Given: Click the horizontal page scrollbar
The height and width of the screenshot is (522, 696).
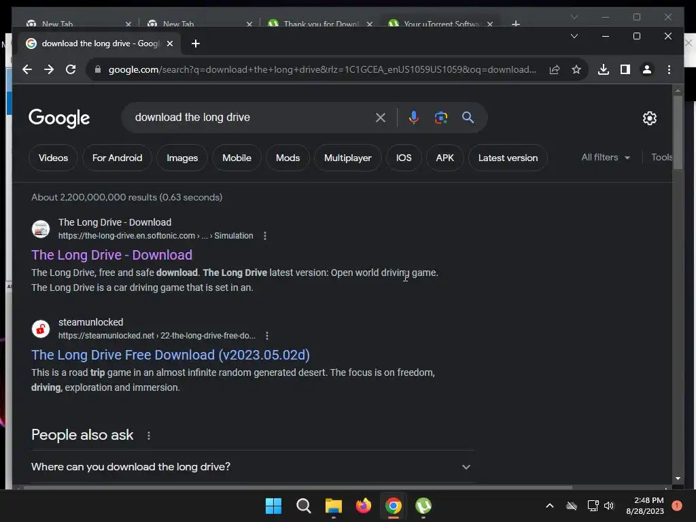Looking at the screenshot, I should [298, 487].
